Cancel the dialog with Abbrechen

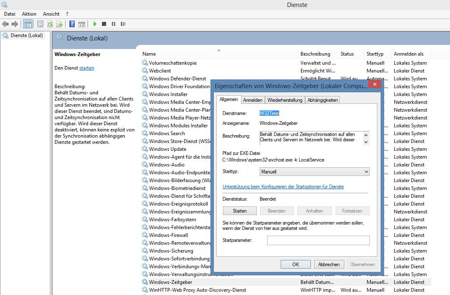(329, 265)
